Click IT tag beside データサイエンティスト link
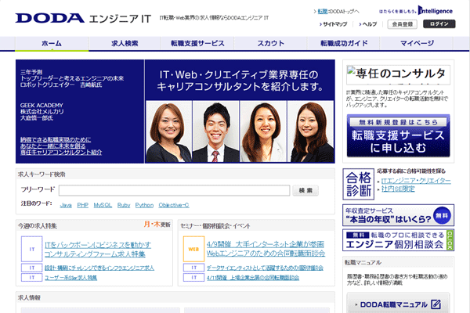 193,268
